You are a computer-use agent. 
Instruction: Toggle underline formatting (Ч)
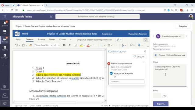click(x=76, y=45)
